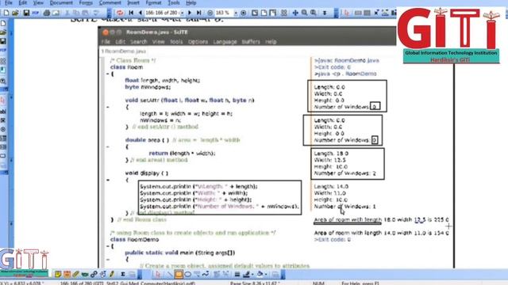This screenshot has height=285, width=508.
Task: Print the document with printer icon
Action: click(x=47, y=13)
